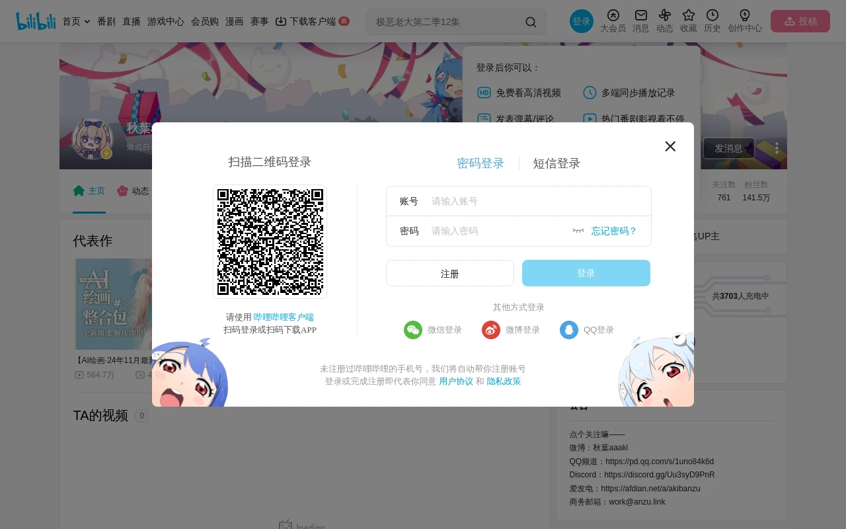The image size is (846, 529).
Task: Open the more options menu on 发消息
Action: point(777,147)
